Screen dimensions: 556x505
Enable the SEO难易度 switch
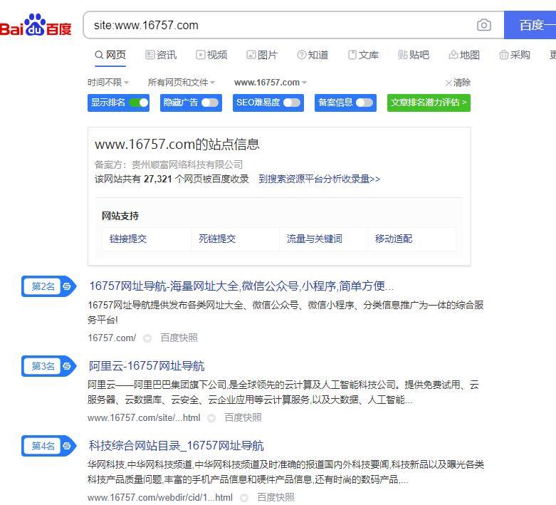292,103
